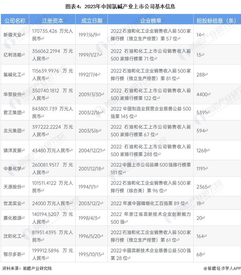Click the @前瞻经济学人APP credit

point(222,268)
